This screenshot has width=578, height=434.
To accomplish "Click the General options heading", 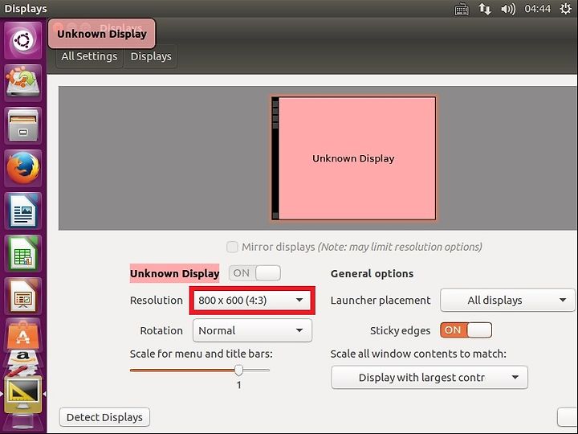I will click(372, 273).
